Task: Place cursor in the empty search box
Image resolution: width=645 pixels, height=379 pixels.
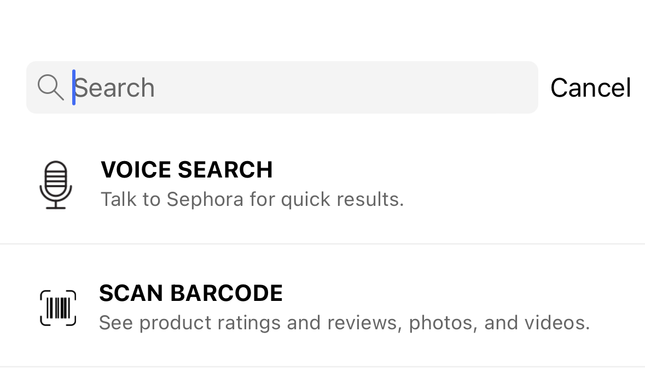Action: [x=274, y=87]
